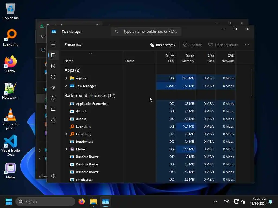The height and width of the screenshot is (208, 278).
Task: Click the Motrix process icon in list
Action: tap(72, 149)
